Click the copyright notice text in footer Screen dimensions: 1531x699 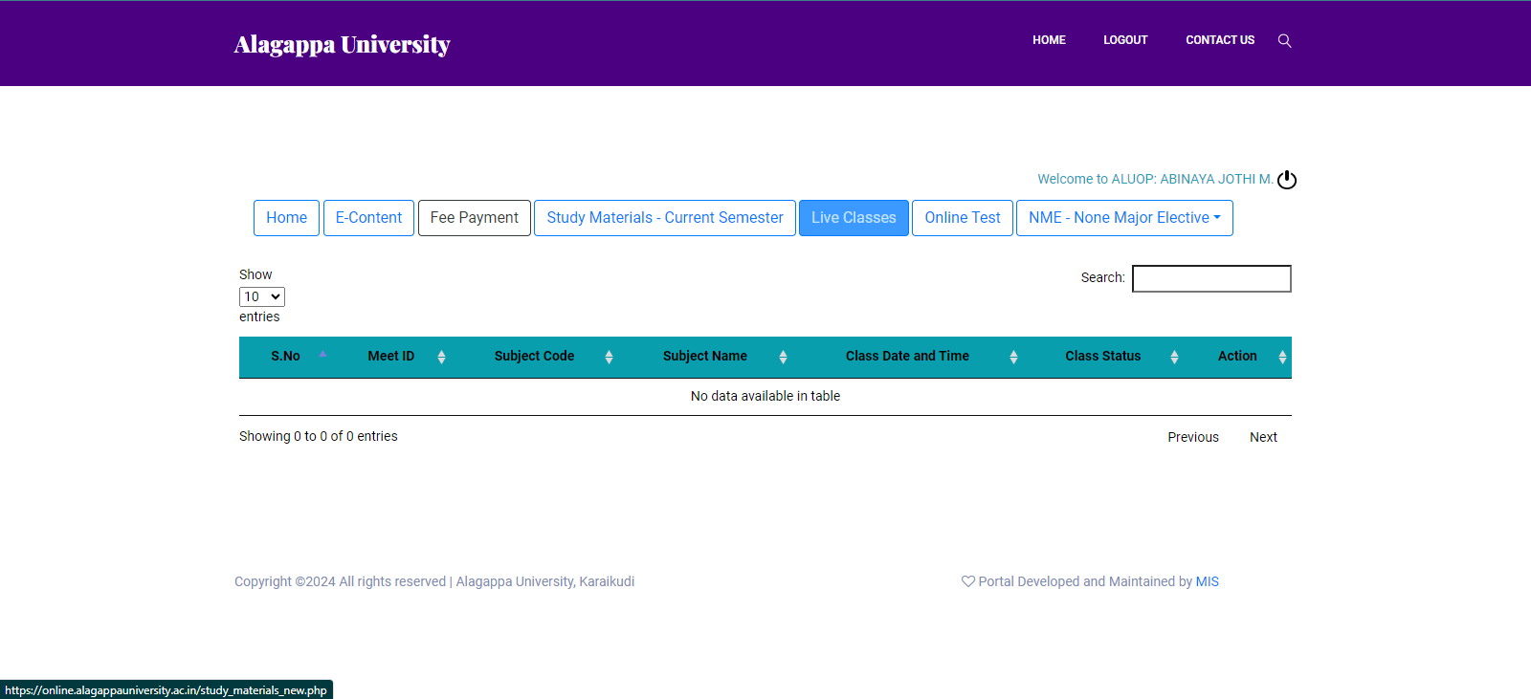click(x=434, y=581)
